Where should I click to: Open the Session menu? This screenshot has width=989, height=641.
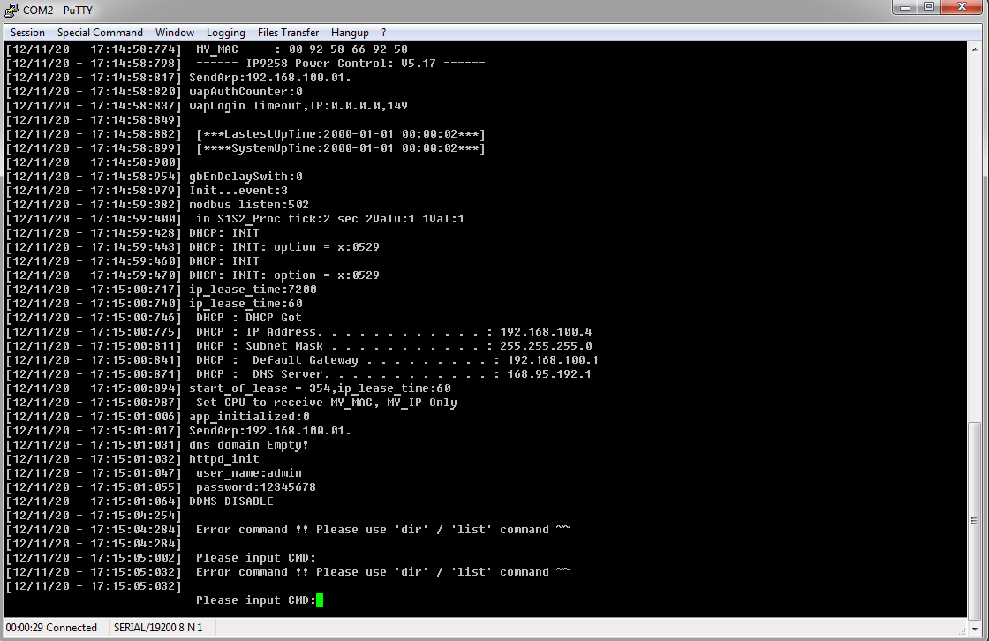(27, 33)
